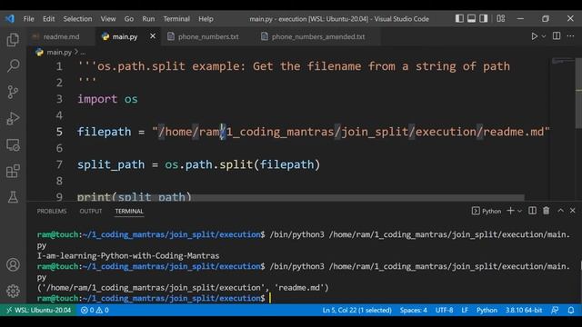Close the terminal panel
The image size is (582, 327).
pos(573,211)
